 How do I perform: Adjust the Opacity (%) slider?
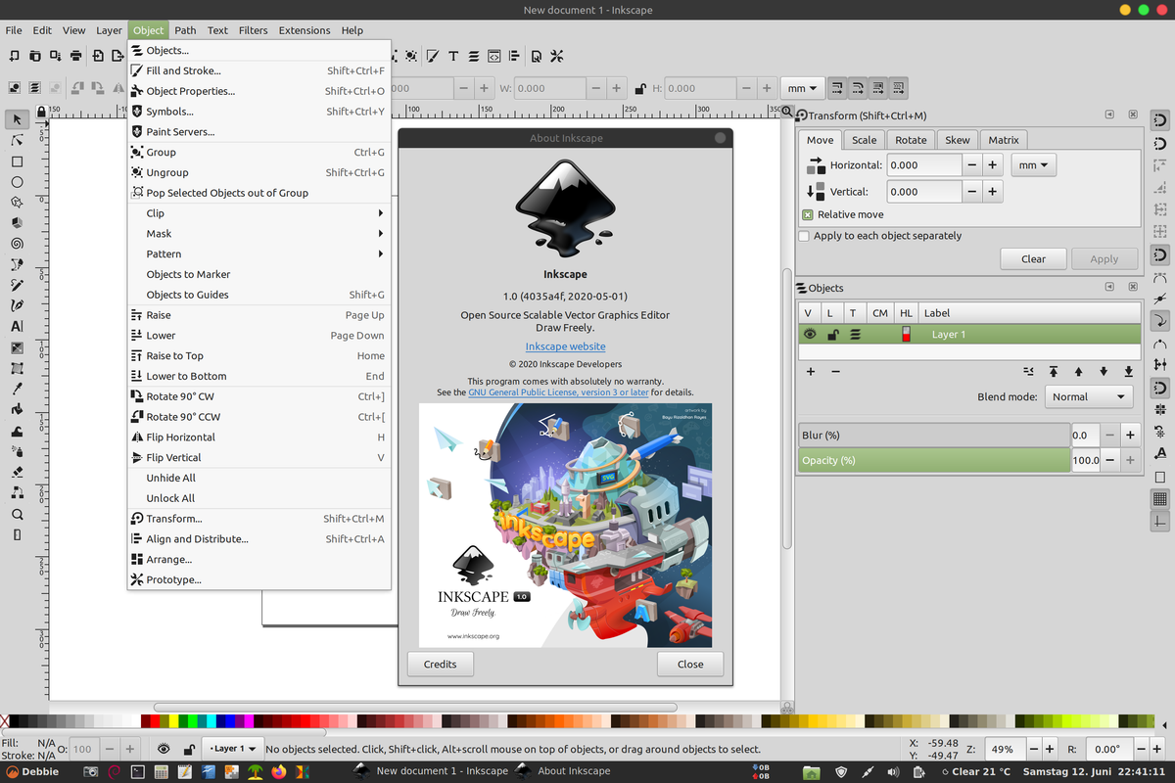click(934, 460)
